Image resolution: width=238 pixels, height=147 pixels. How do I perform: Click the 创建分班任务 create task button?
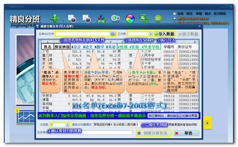click(154, 133)
